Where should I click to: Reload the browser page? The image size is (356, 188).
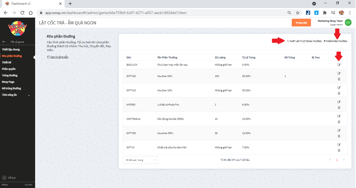(22, 13)
